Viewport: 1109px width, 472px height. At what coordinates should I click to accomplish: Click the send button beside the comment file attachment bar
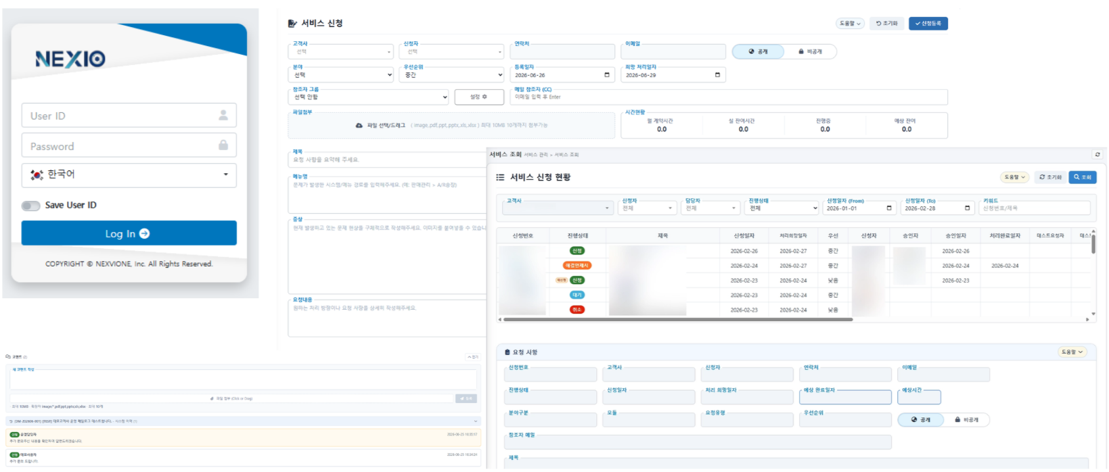(x=466, y=398)
